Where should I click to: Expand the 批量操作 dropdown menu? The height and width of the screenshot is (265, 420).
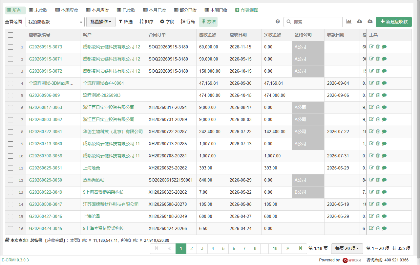101,22
